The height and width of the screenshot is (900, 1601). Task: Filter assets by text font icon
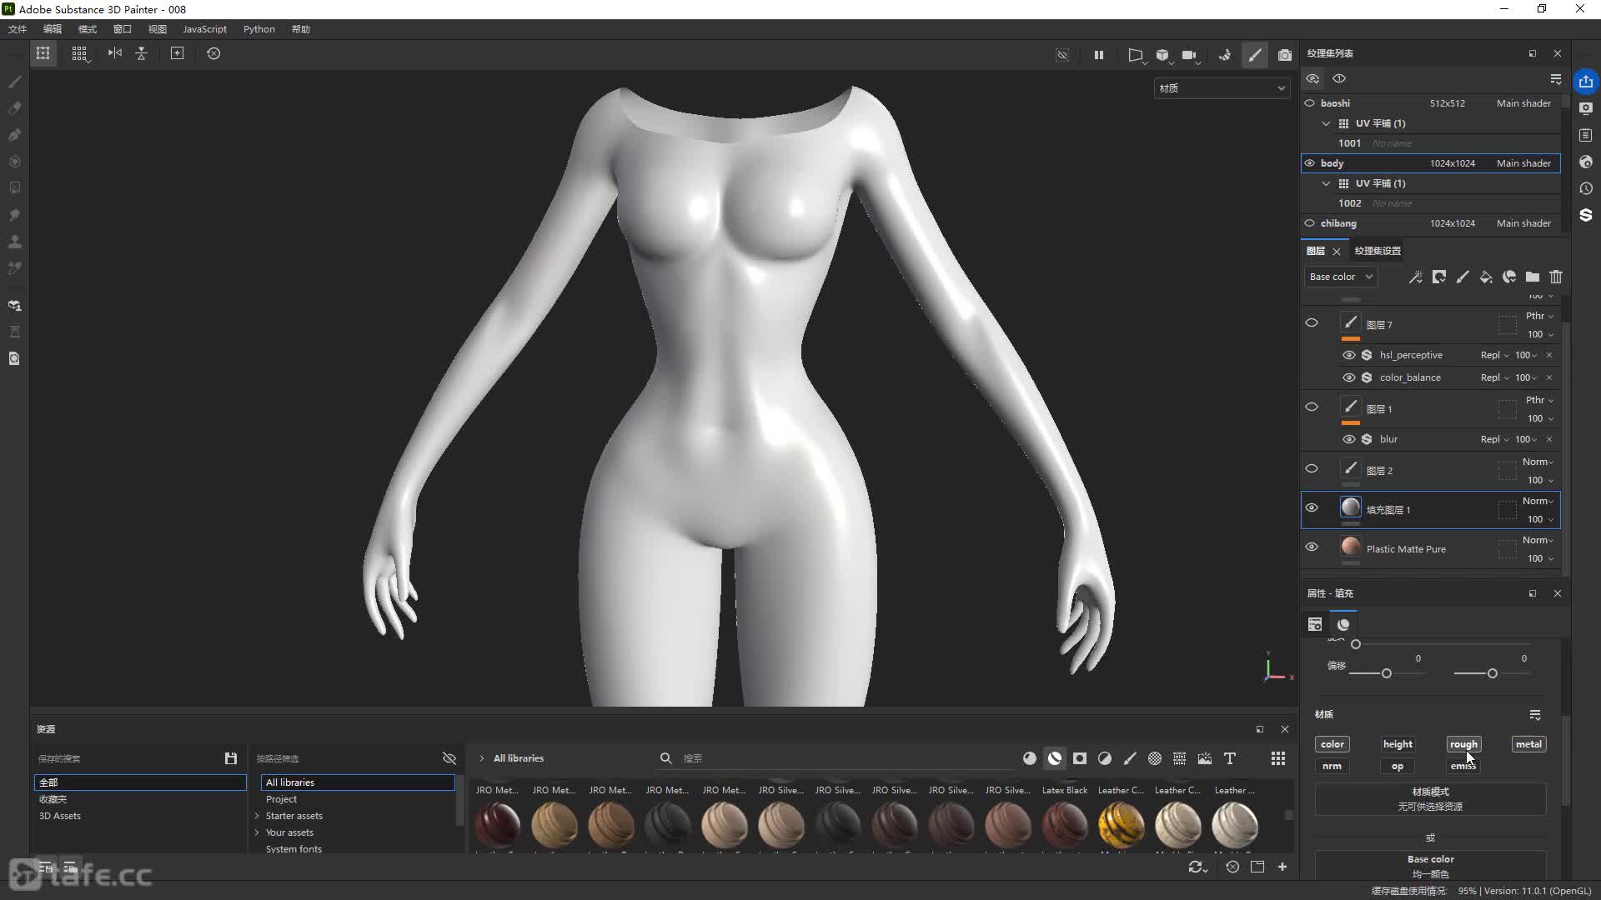(1230, 758)
